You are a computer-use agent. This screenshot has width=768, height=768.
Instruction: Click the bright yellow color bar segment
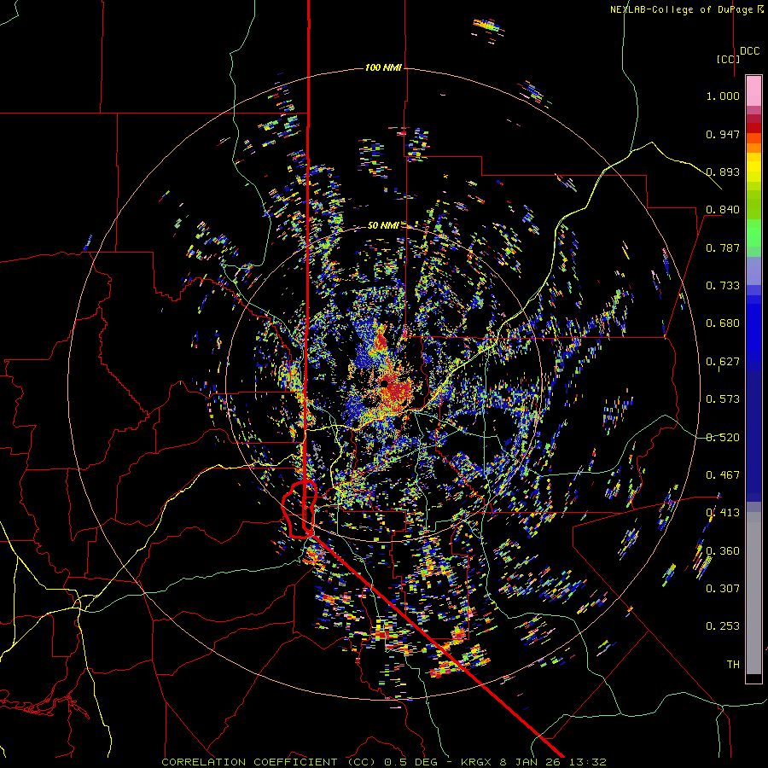click(753, 168)
